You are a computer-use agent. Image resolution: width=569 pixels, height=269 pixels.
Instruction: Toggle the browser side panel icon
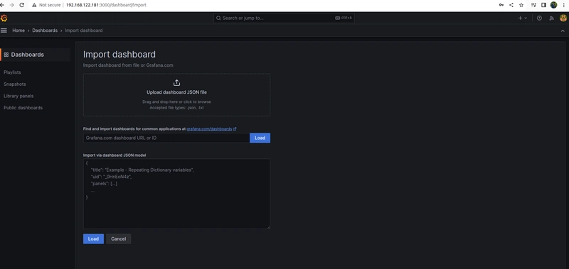click(x=543, y=5)
